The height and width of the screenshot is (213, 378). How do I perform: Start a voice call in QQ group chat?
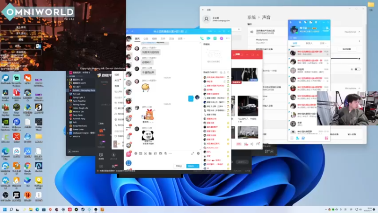tap(202, 38)
